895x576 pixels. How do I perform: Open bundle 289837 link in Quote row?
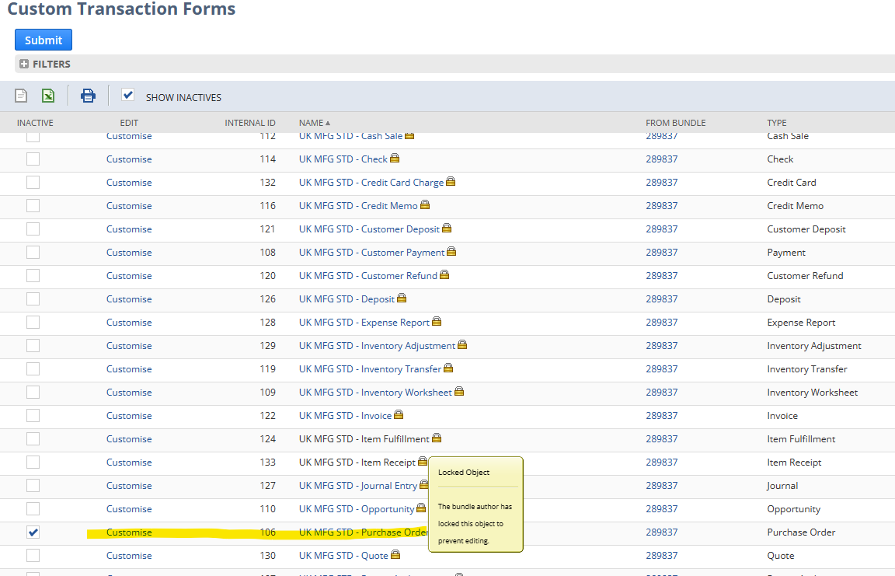(x=662, y=556)
